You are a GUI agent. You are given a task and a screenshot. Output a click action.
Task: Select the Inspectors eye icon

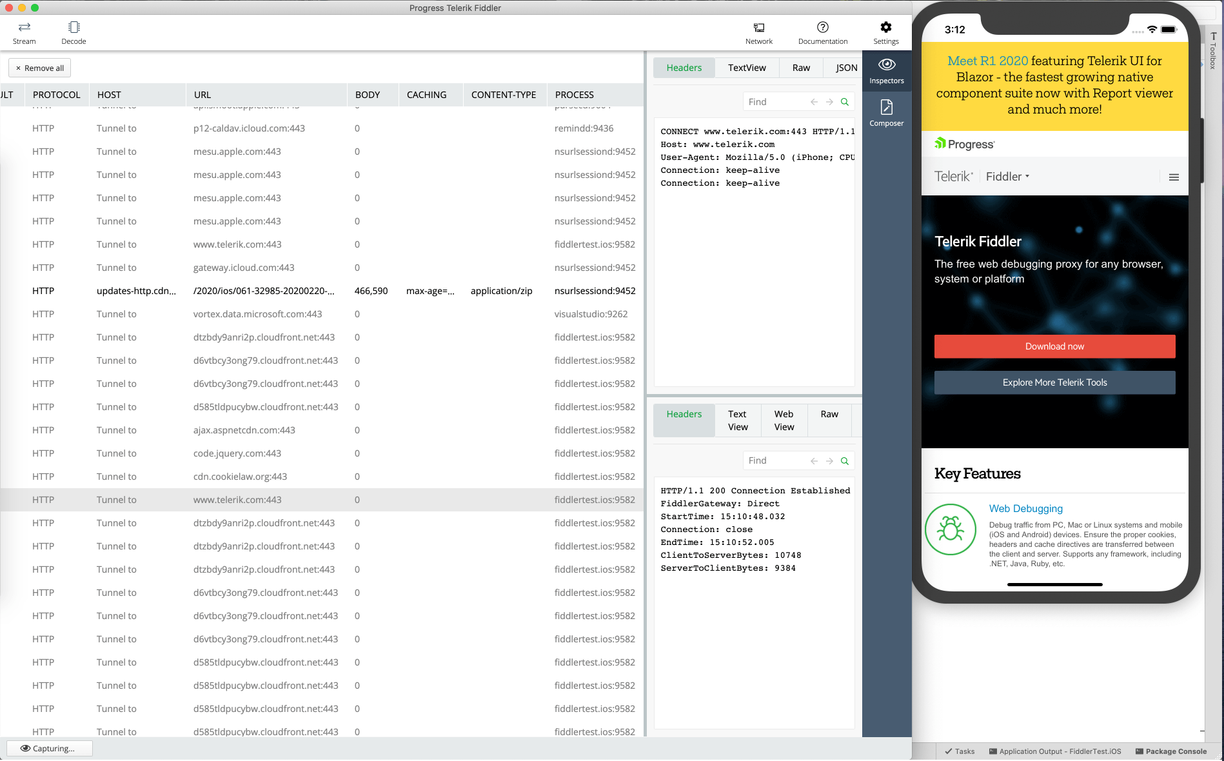click(x=887, y=72)
